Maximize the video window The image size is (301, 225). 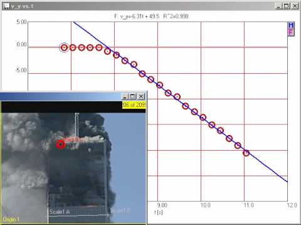[x=132, y=96]
